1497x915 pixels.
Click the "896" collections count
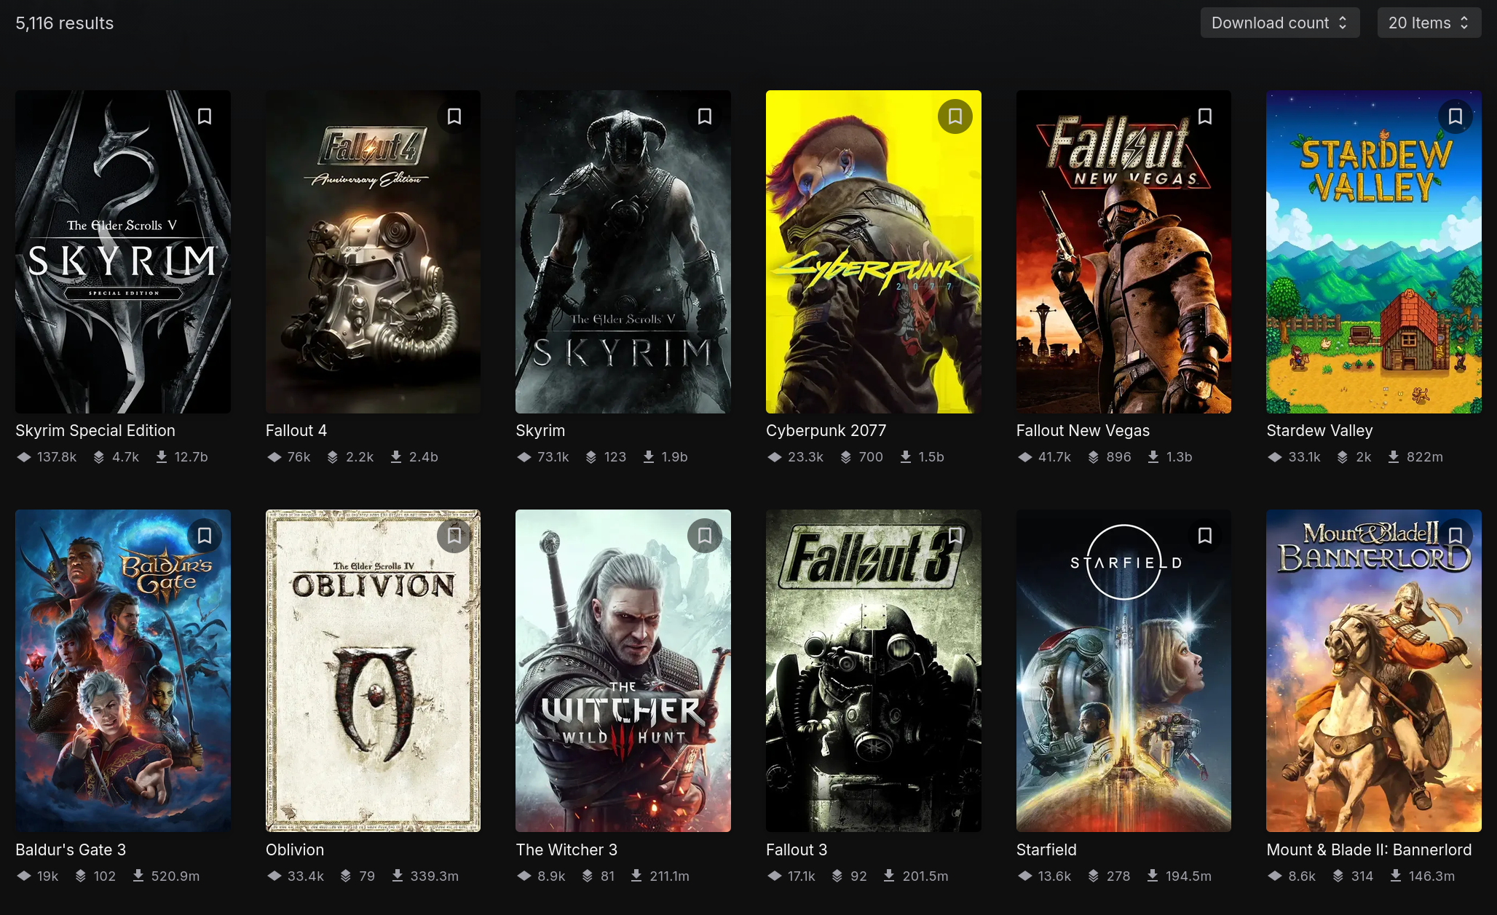click(1119, 457)
